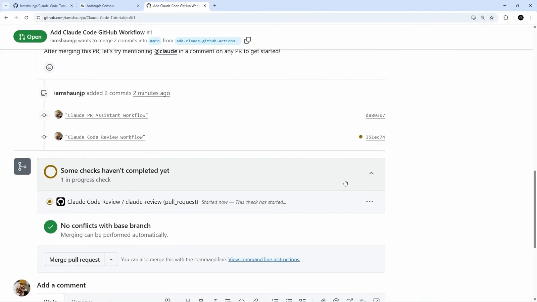Viewport: 537px width, 302px height.
Task: Reload the current page
Action: tap(26, 17)
